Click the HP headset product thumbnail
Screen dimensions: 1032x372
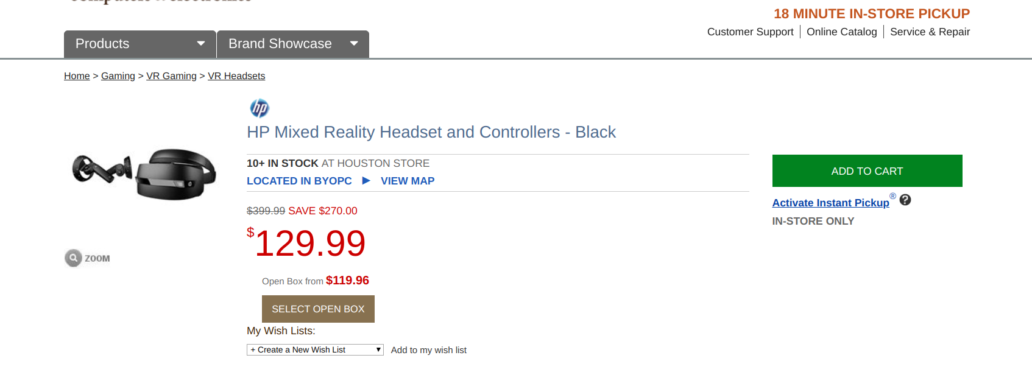[x=144, y=174]
